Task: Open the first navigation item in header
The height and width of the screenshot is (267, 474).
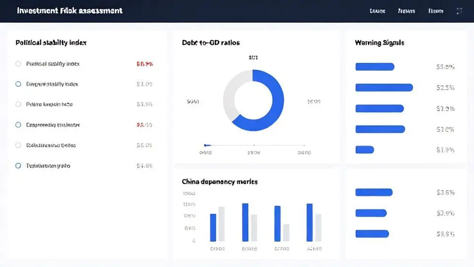Action: (x=377, y=11)
